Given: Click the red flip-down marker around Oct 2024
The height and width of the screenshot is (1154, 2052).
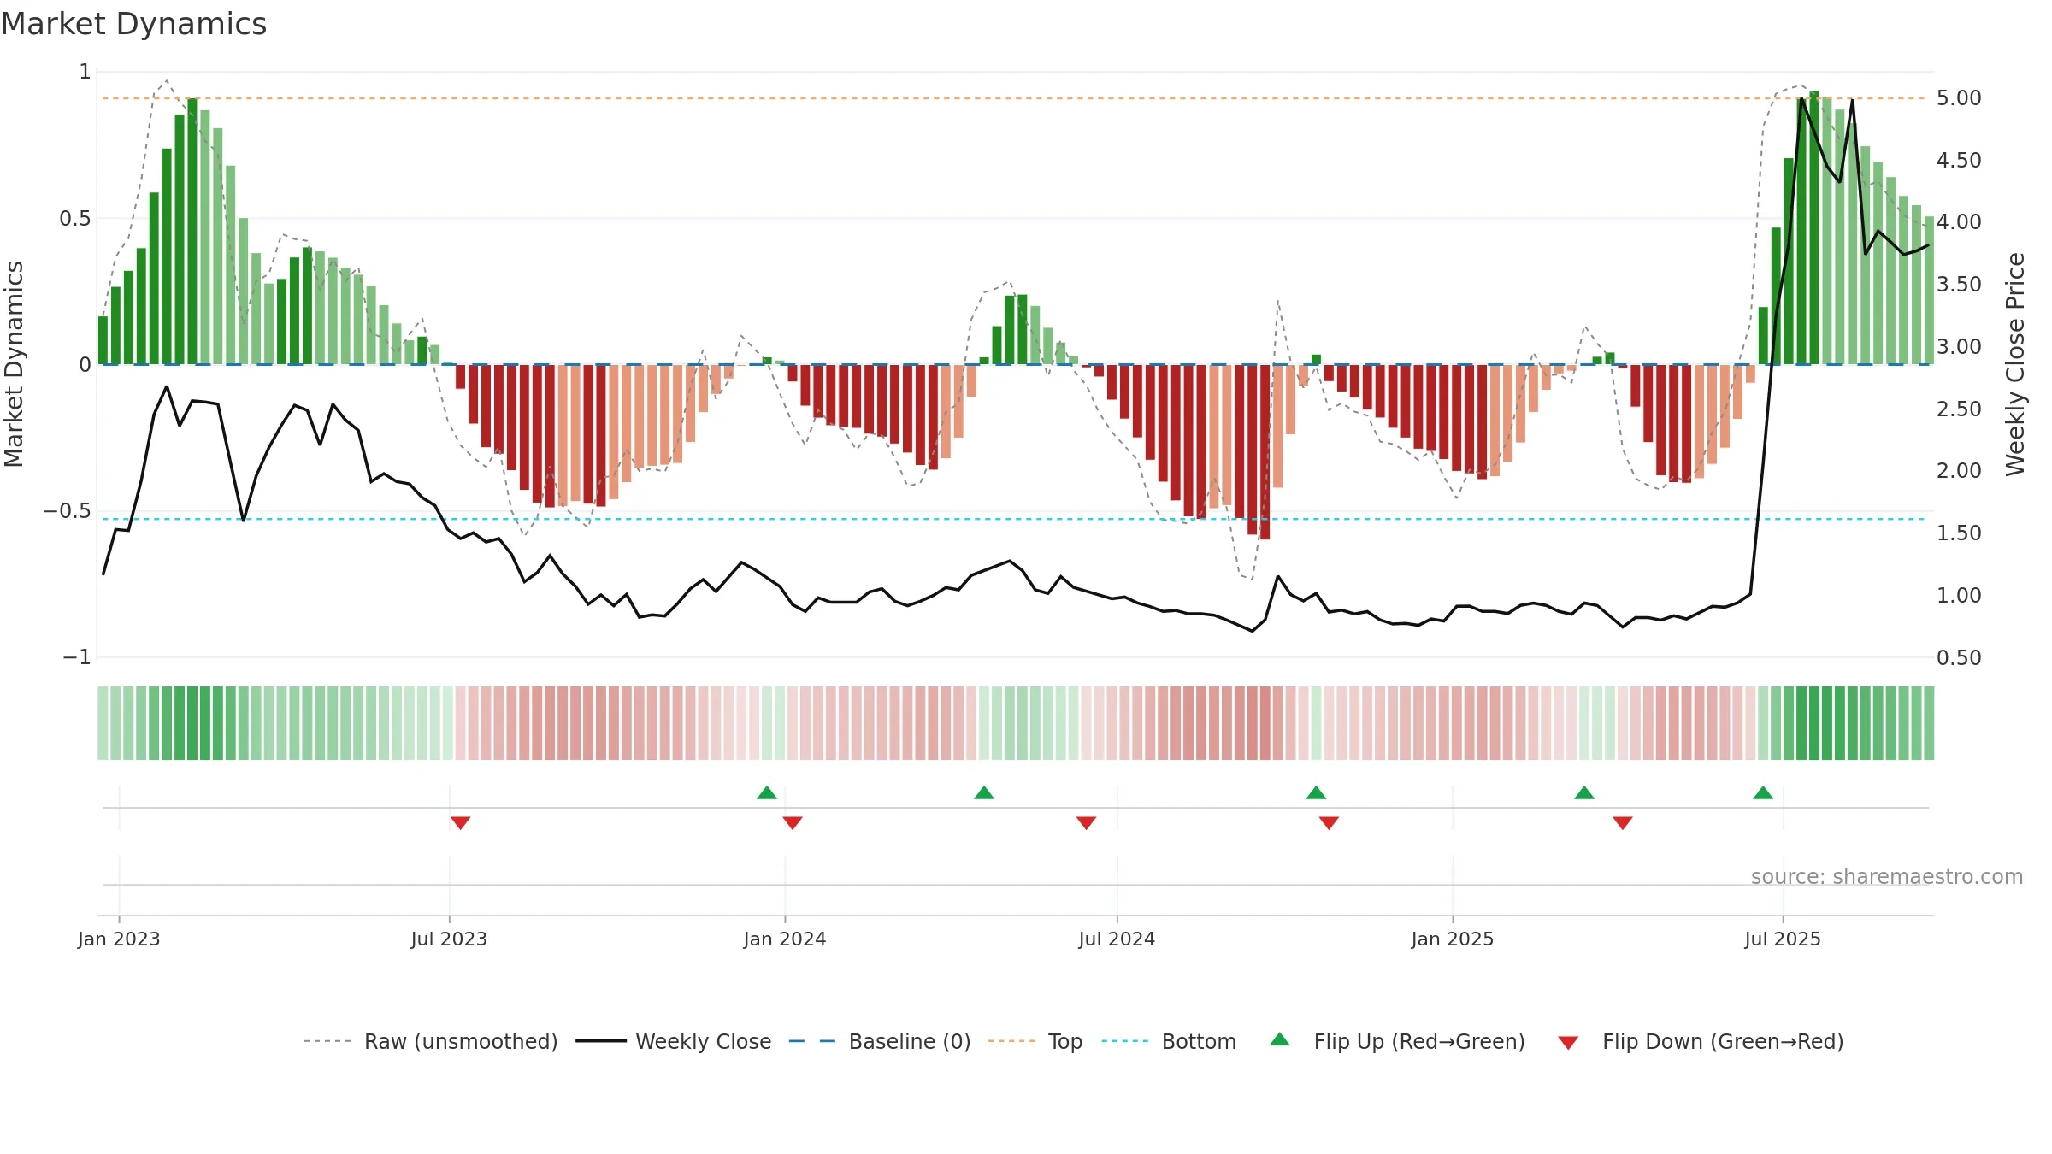Looking at the screenshot, I should [x=1329, y=822].
